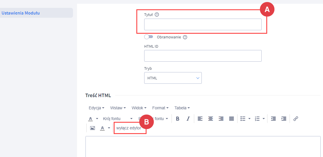Expand the Krój fontu font family dropdown

click(118, 119)
